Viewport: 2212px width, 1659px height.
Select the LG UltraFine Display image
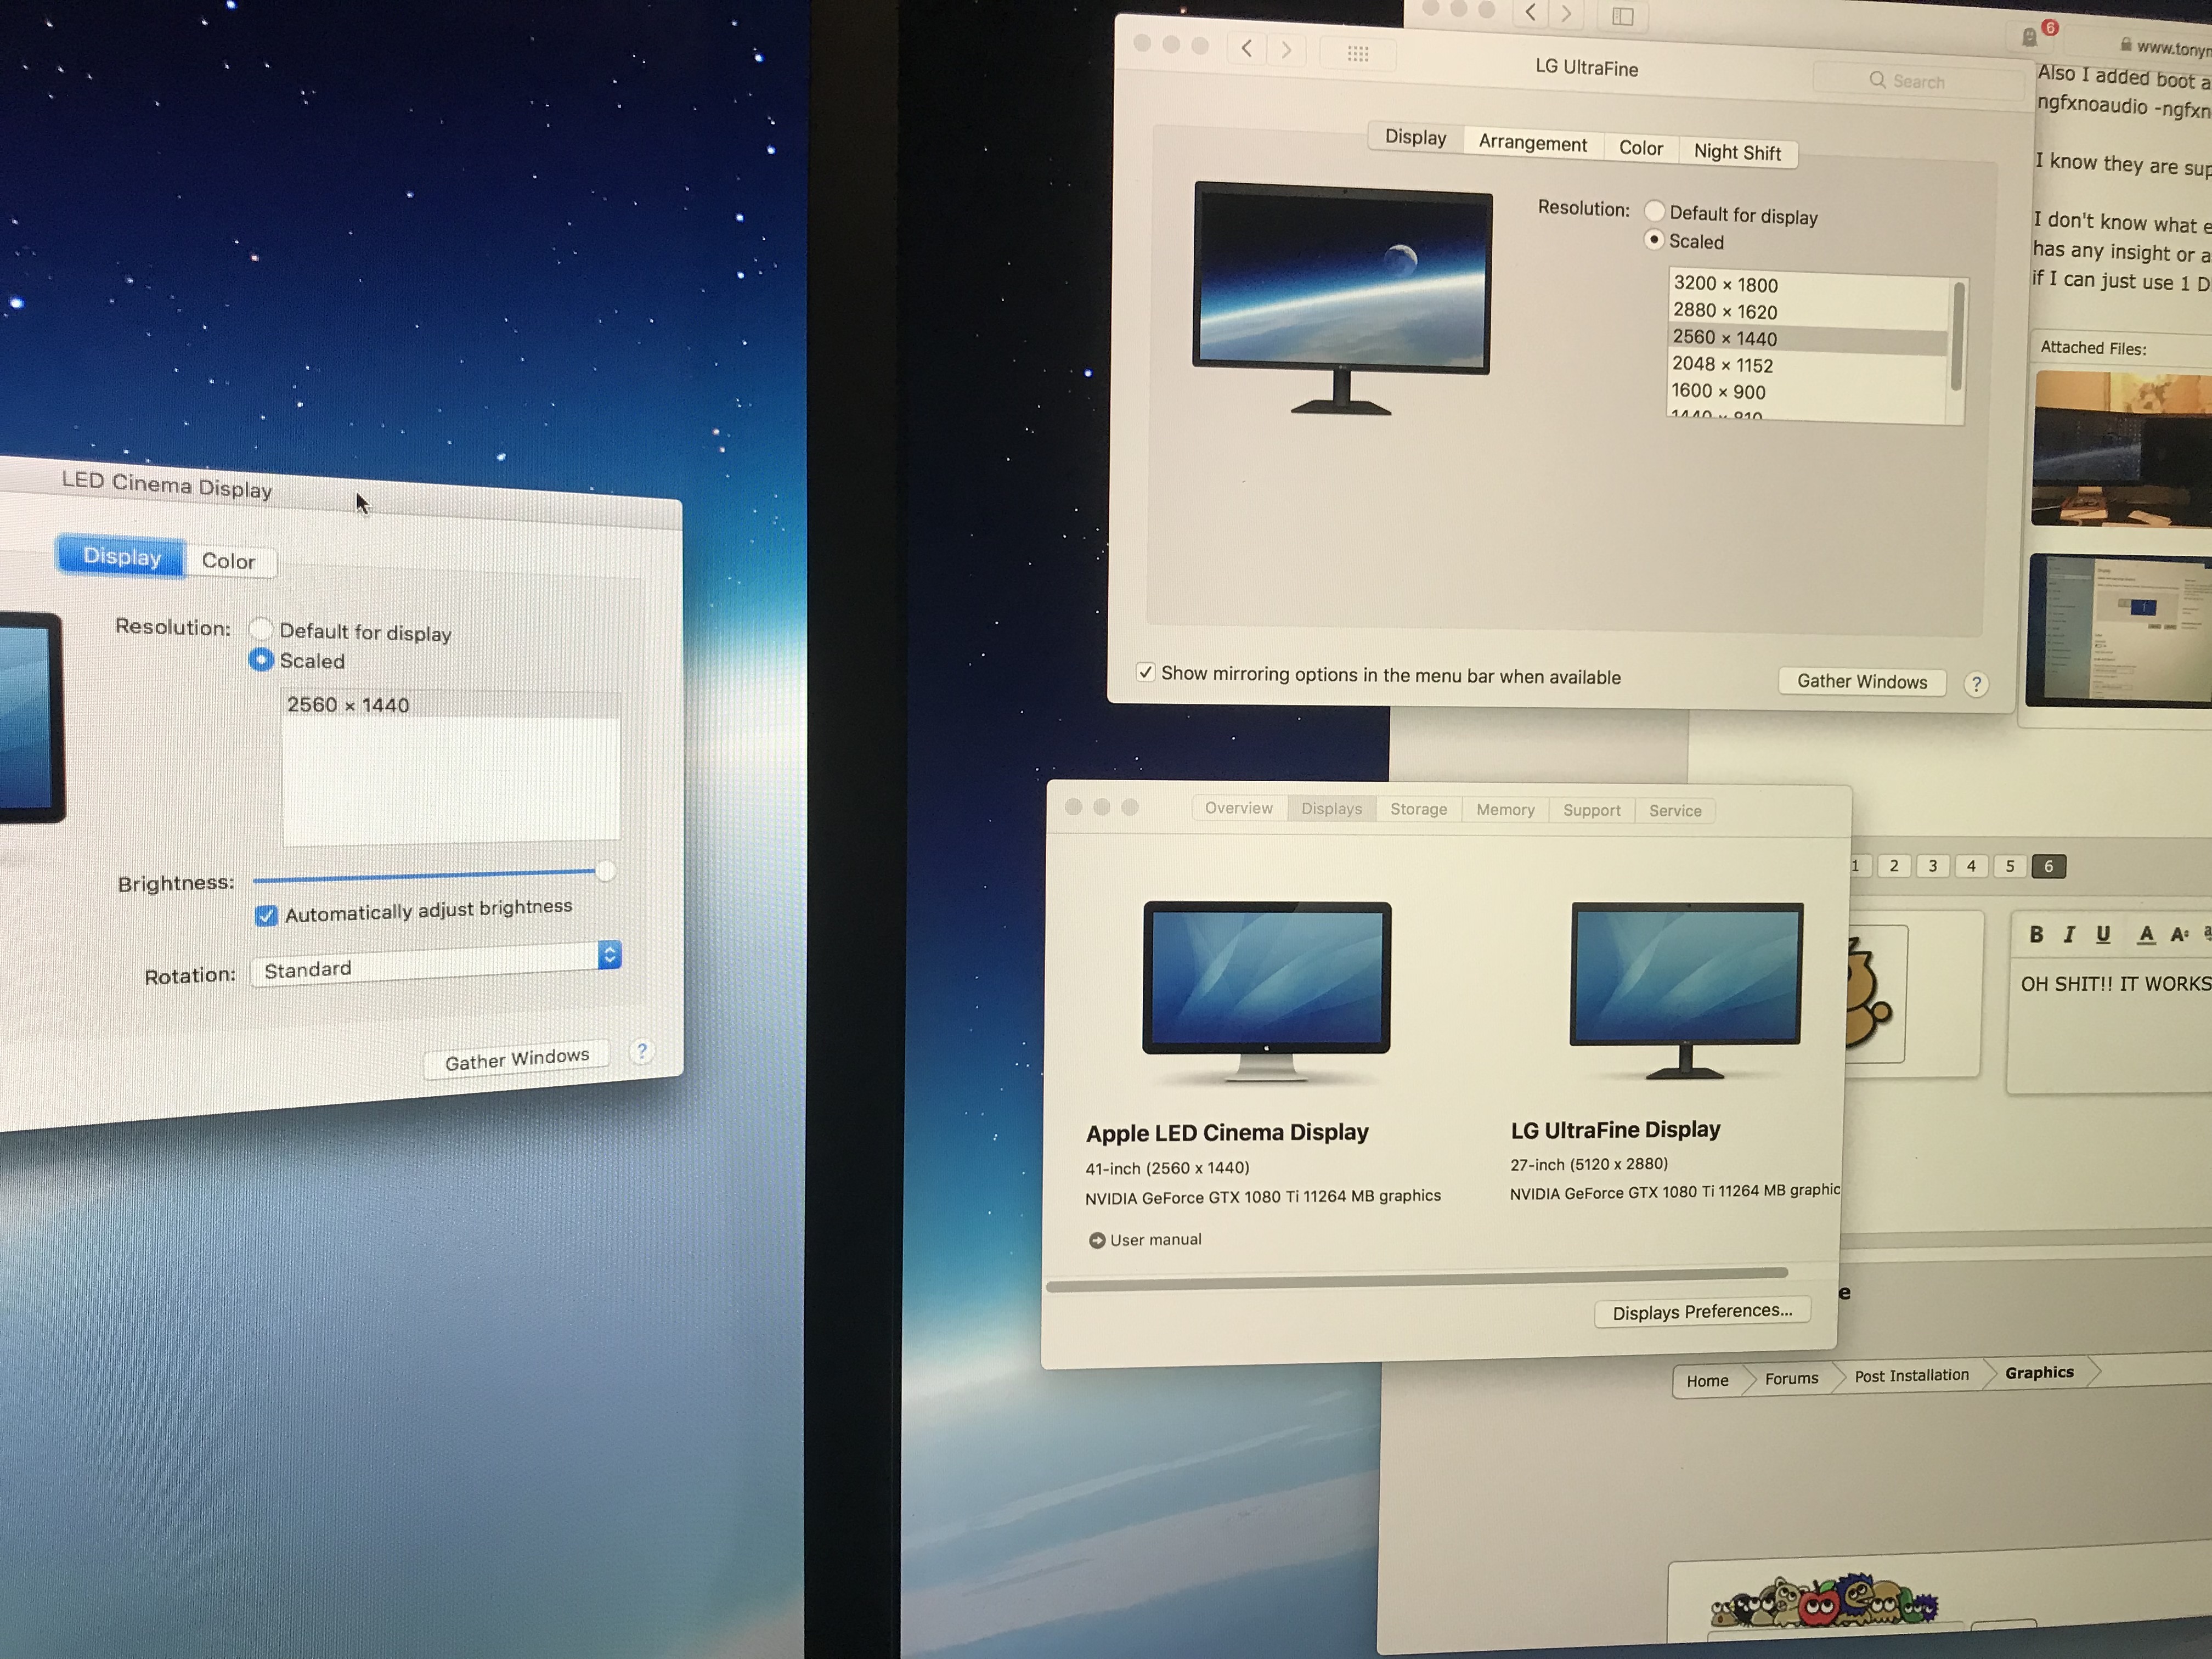pyautogui.click(x=1686, y=990)
